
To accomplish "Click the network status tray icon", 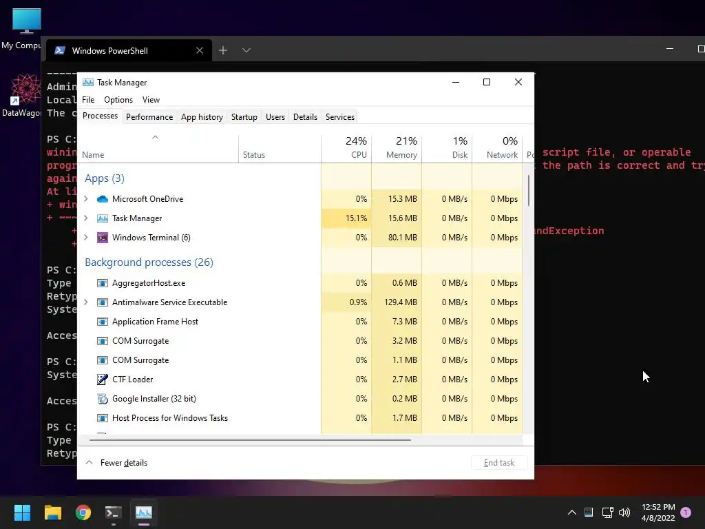I will (607, 512).
